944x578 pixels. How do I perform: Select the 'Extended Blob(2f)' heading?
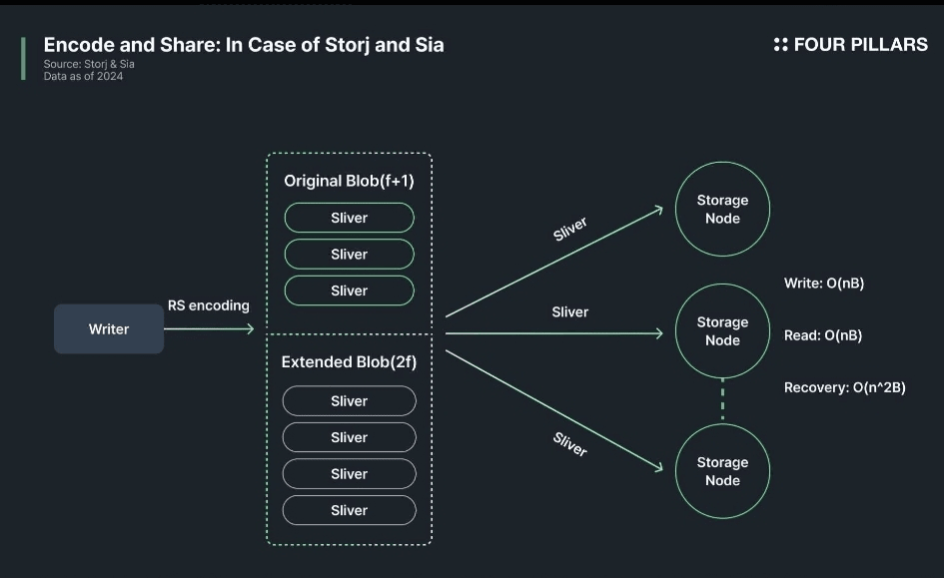click(x=350, y=362)
